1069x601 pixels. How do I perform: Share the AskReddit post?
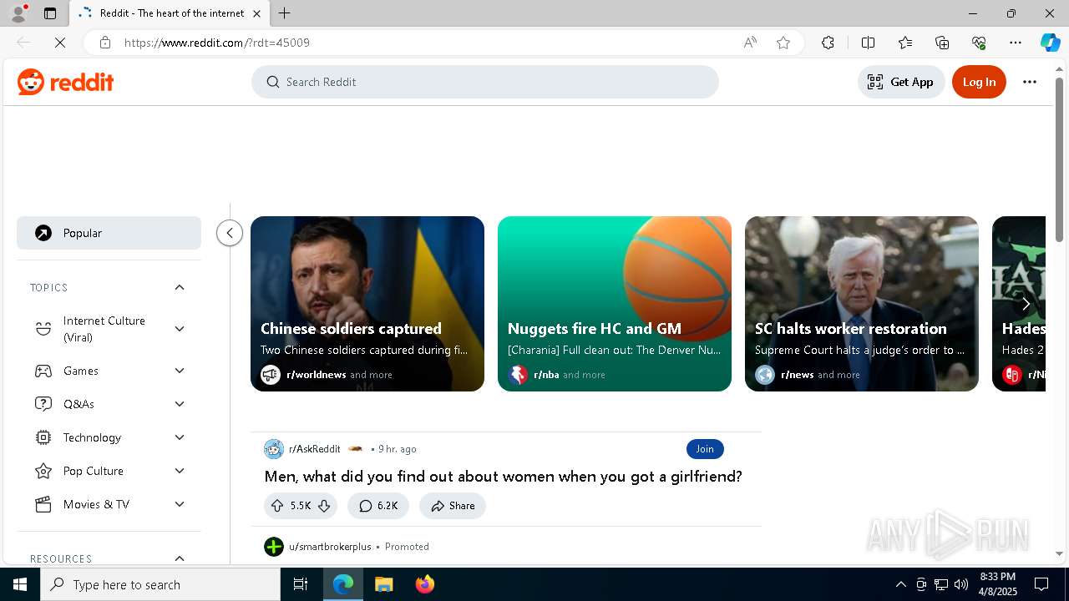click(453, 506)
